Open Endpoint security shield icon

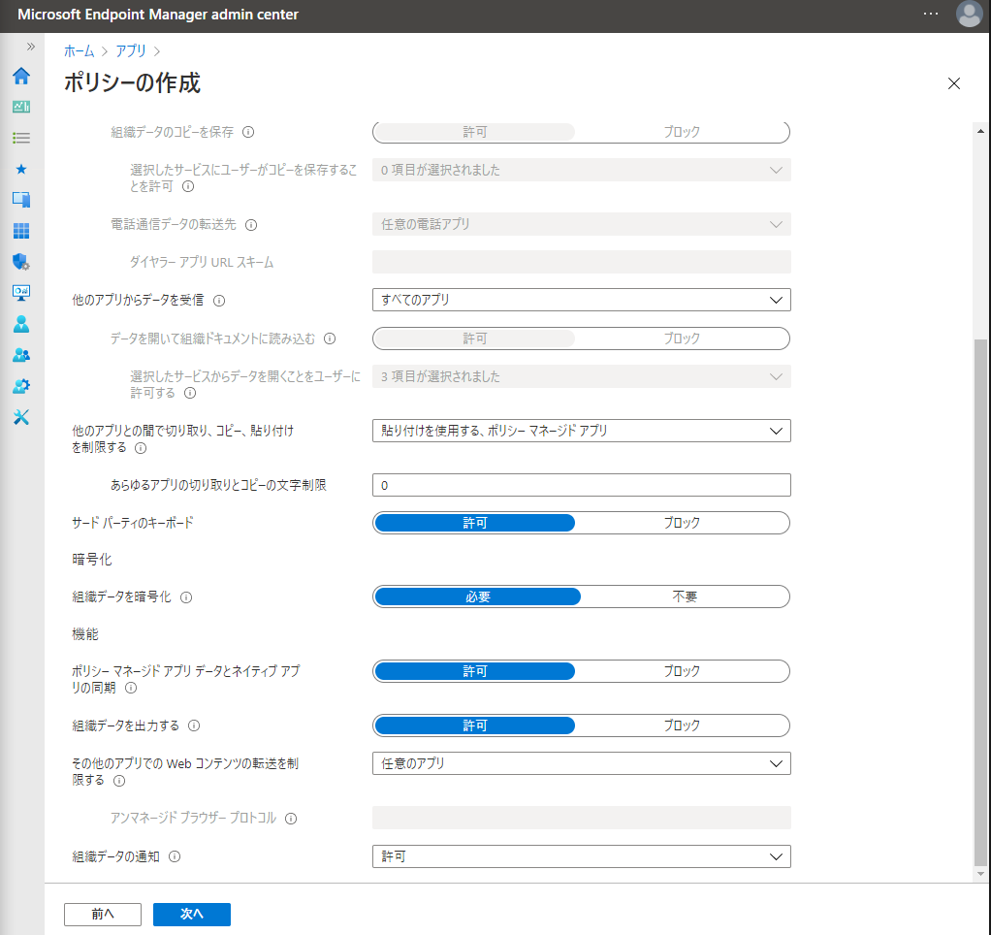click(x=21, y=262)
